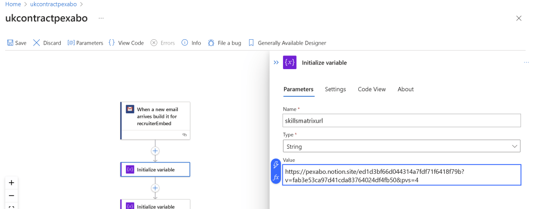The image size is (534, 209).
Task: Switch to the About tab
Action: pos(406,90)
